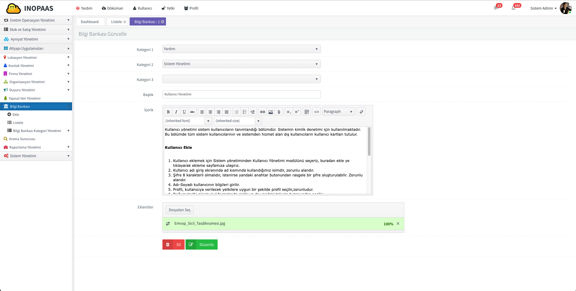
Task: Open Bilgi Bankası Kategori Yönetimi
Action: coord(36,131)
